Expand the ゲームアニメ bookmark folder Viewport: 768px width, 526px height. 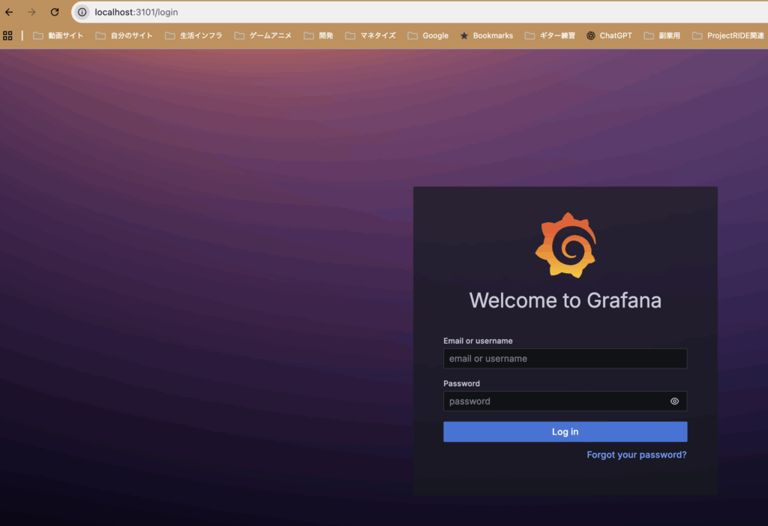(262, 35)
